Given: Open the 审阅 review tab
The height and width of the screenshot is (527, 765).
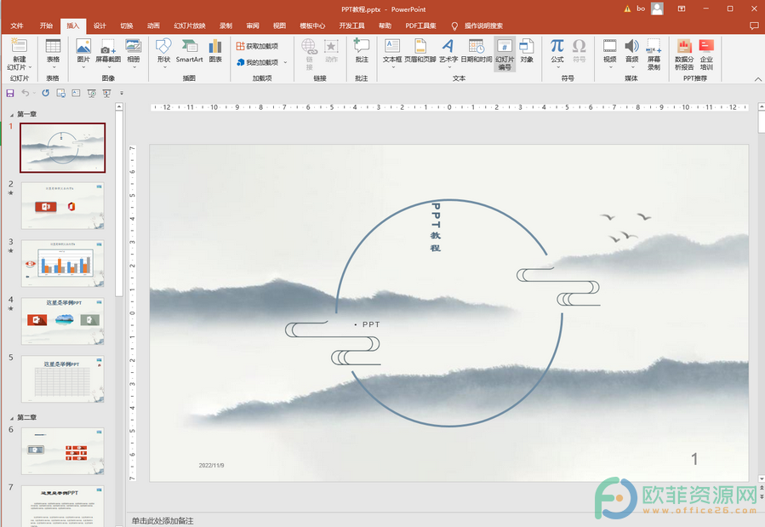Looking at the screenshot, I should tap(253, 26).
